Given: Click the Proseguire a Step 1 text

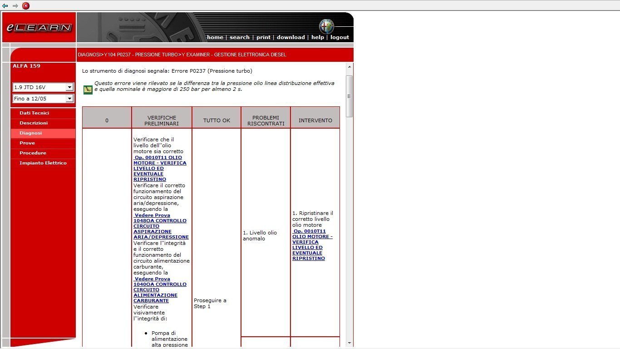Looking at the screenshot, I should pyautogui.click(x=210, y=304).
